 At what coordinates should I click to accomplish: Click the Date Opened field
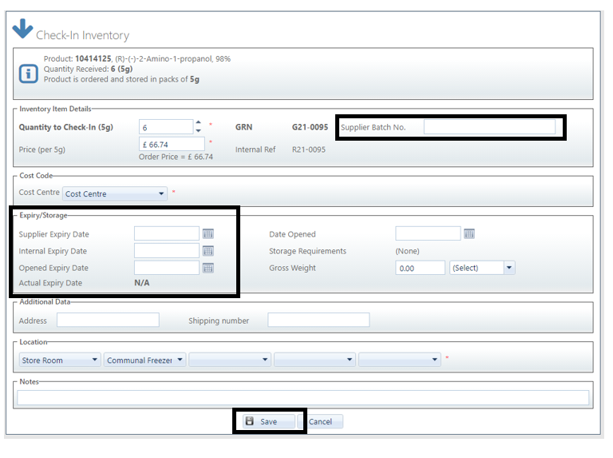click(428, 233)
